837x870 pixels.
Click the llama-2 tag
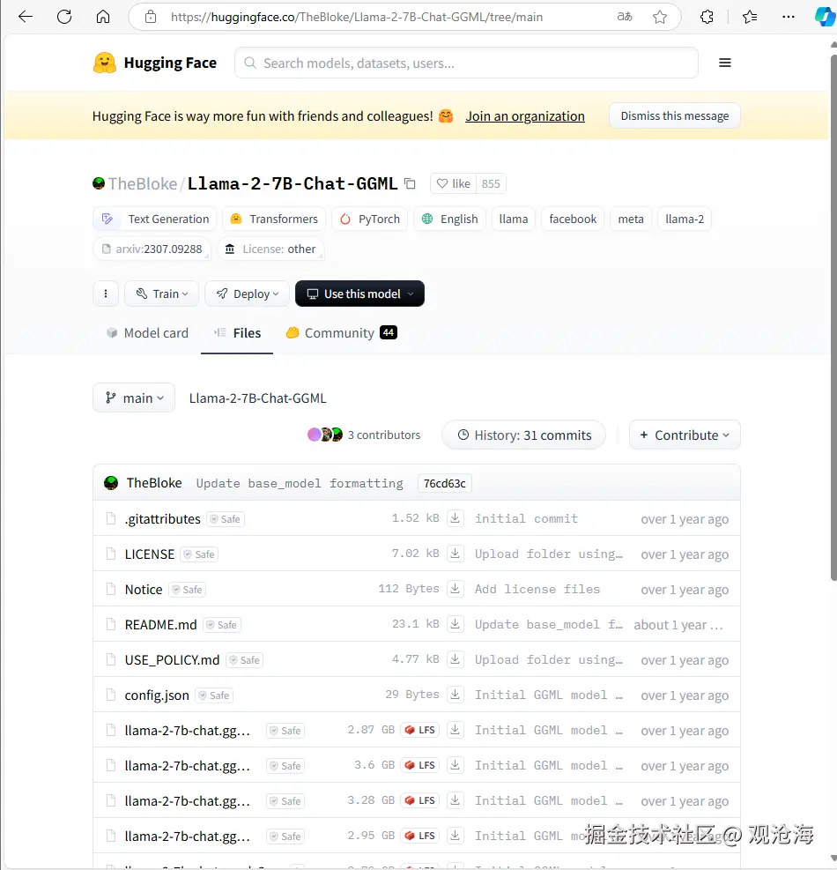685,219
